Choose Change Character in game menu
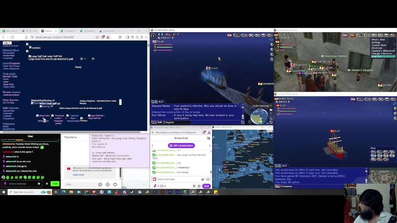 pos(382,54)
